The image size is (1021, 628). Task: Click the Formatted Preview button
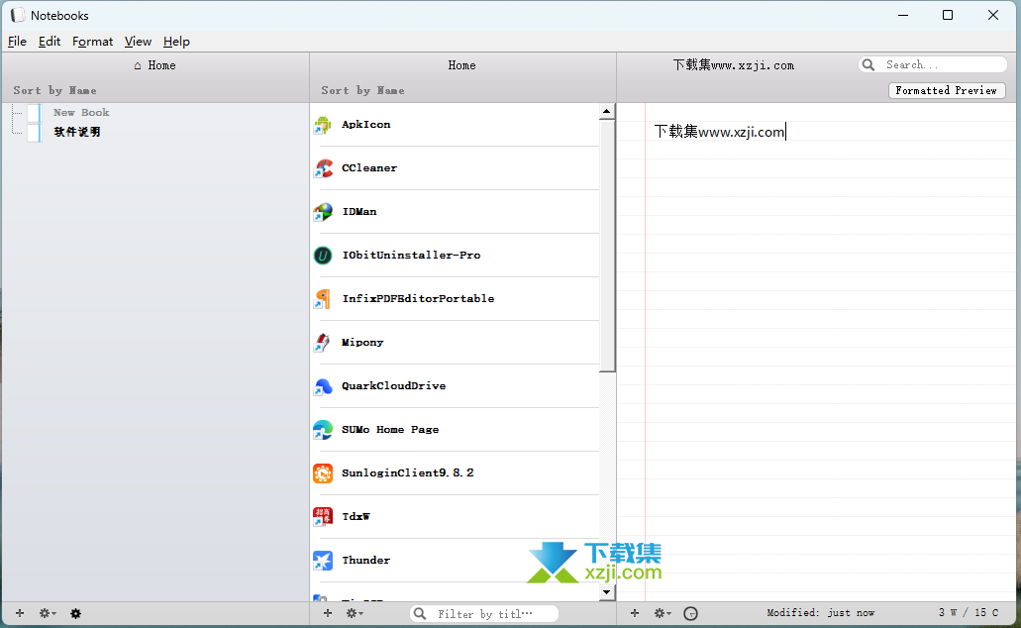[947, 90]
